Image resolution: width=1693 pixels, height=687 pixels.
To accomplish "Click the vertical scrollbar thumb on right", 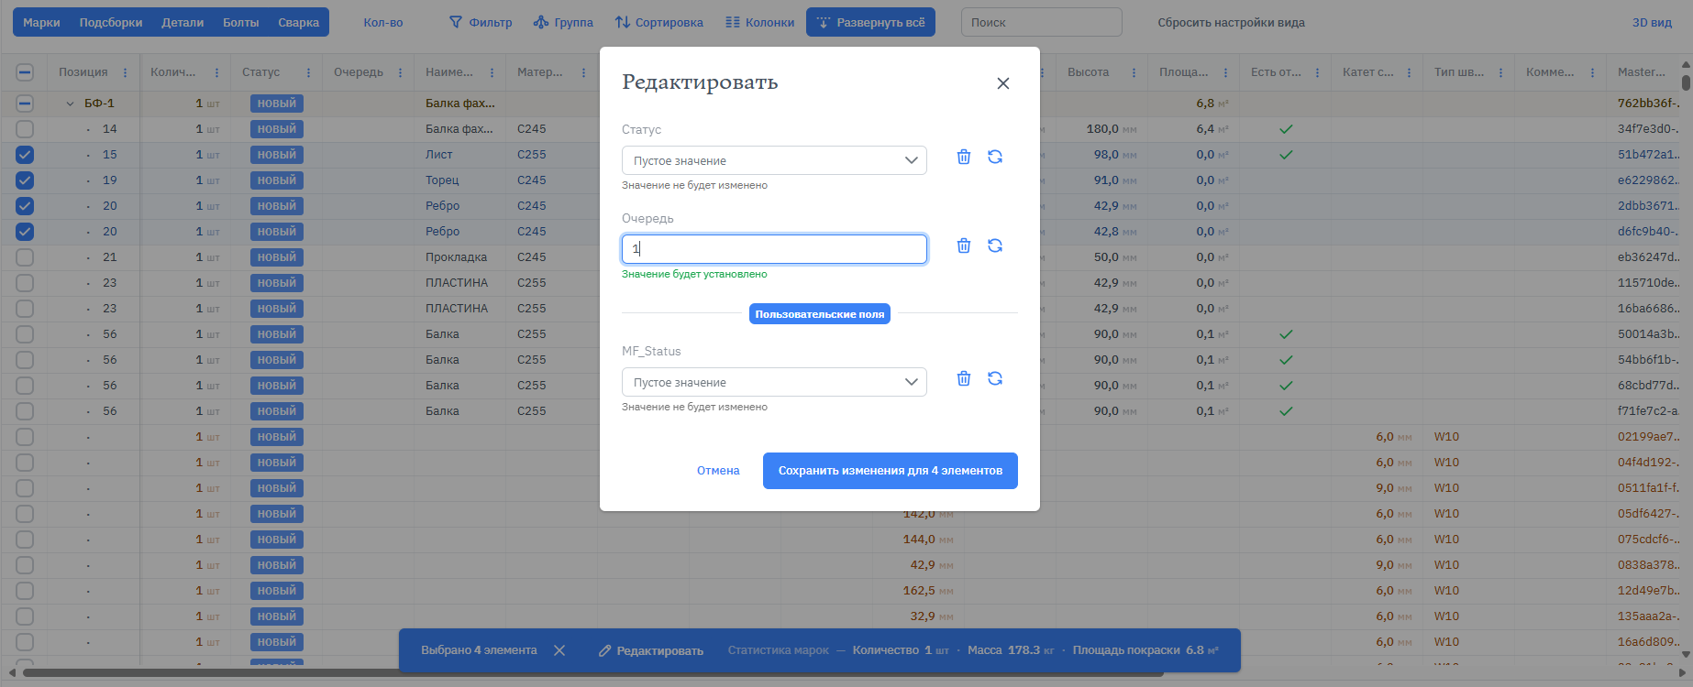I will click(1686, 82).
